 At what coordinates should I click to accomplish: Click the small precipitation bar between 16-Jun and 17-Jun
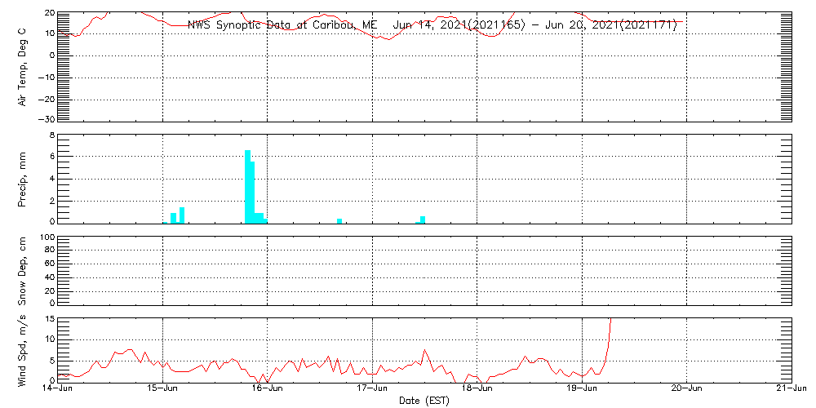click(339, 220)
